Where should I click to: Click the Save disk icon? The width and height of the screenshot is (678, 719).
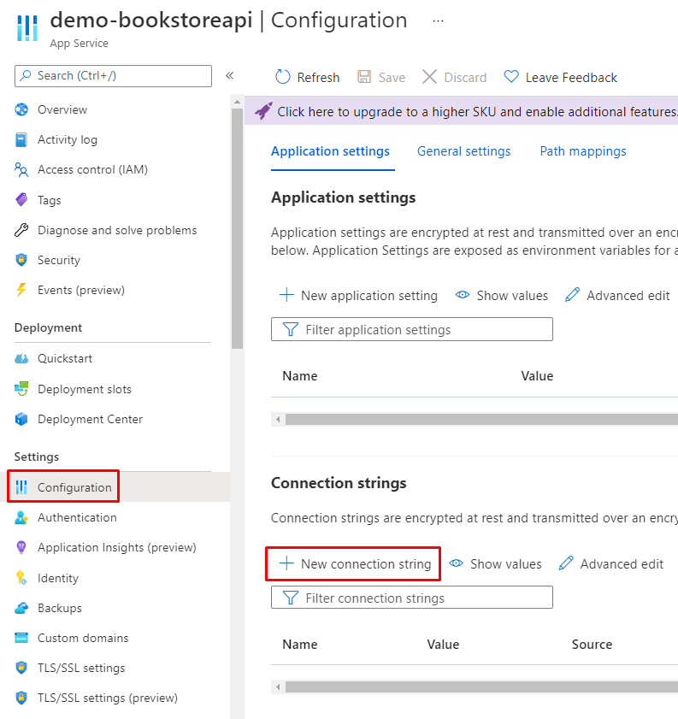coord(364,77)
